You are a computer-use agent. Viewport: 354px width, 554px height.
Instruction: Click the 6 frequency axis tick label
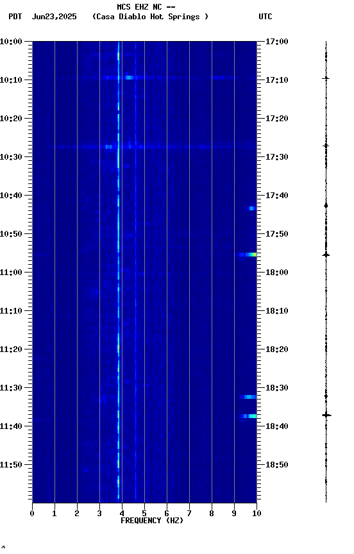click(167, 514)
